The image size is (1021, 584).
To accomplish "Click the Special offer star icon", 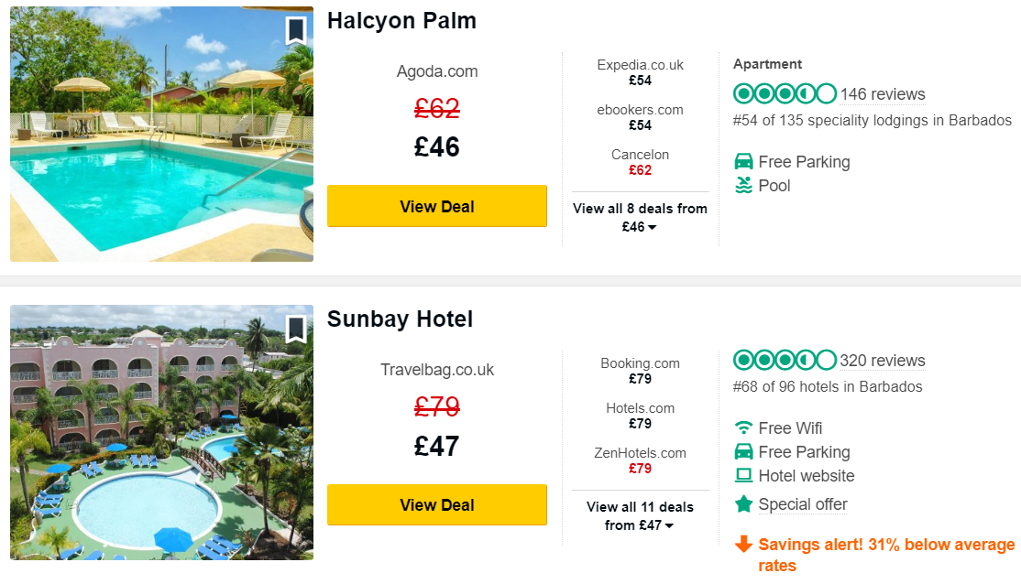I will point(744,504).
